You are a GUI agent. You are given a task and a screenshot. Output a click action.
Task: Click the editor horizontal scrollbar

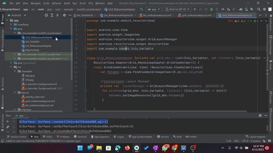pos(167,111)
